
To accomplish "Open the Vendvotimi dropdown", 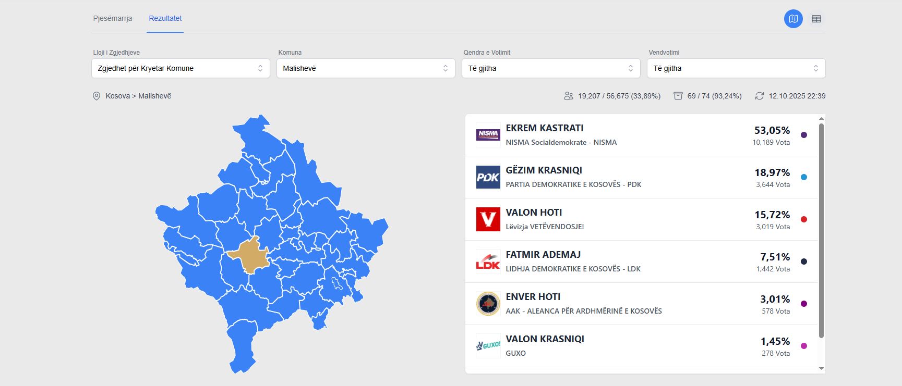I will (736, 68).
